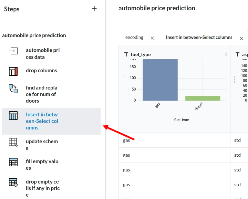Close the Insert in between-Select columns tab

click(241, 38)
